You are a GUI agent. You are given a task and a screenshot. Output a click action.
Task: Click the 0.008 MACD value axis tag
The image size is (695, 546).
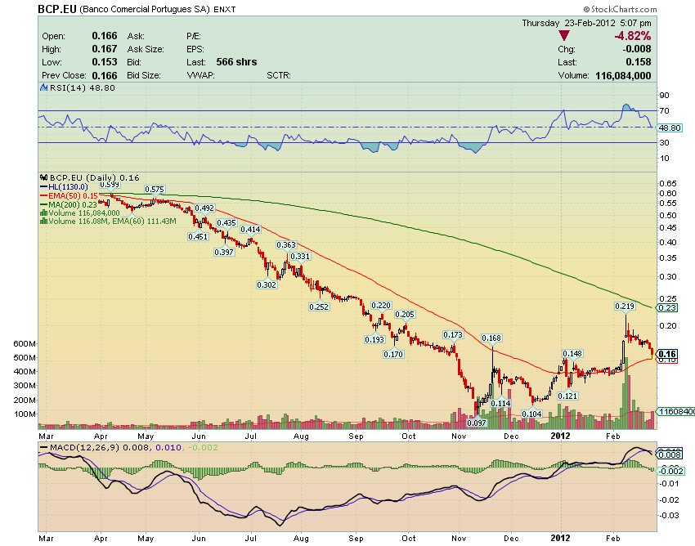pos(670,454)
